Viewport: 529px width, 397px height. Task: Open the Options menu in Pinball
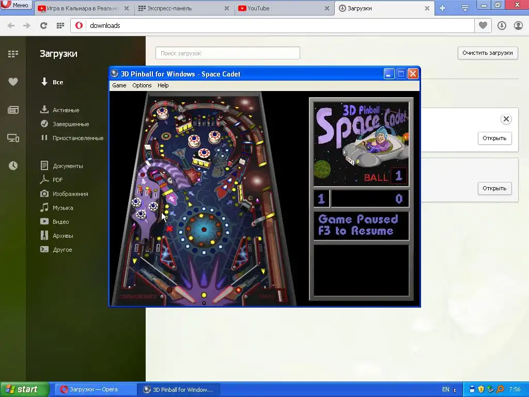(x=142, y=85)
